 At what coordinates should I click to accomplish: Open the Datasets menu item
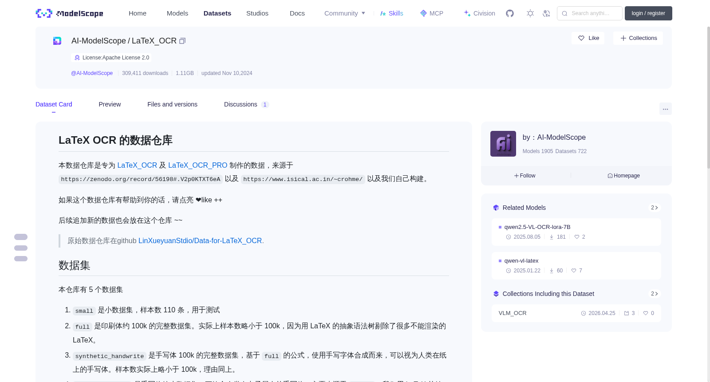pos(217,13)
